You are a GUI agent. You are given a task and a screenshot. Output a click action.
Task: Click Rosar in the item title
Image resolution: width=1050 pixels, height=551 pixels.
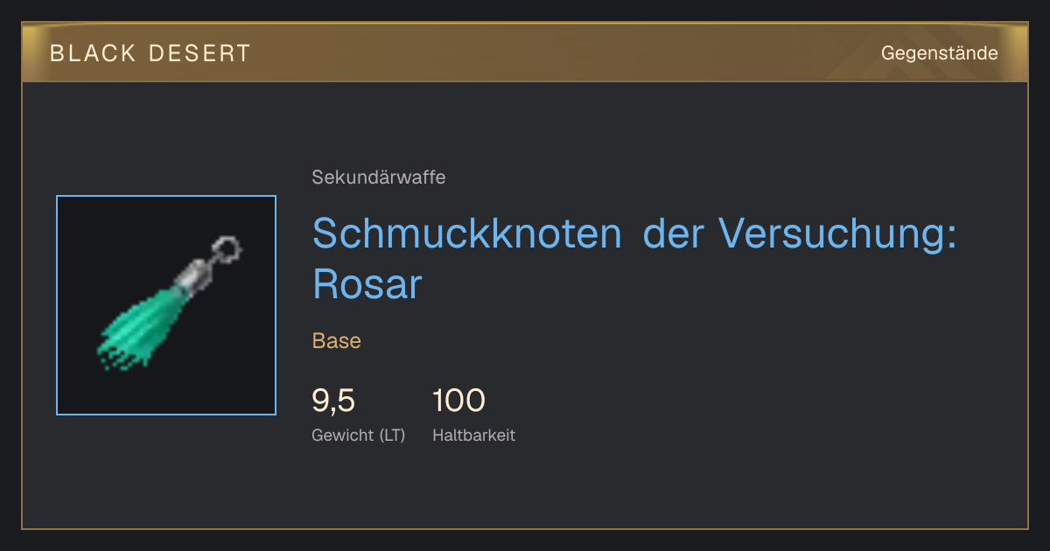[x=367, y=284]
